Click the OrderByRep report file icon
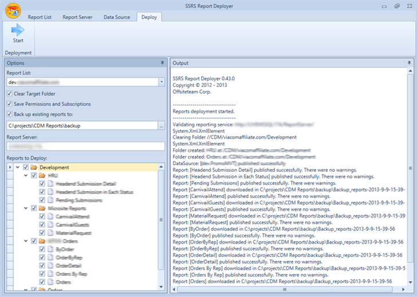 pyautogui.click(x=50, y=258)
